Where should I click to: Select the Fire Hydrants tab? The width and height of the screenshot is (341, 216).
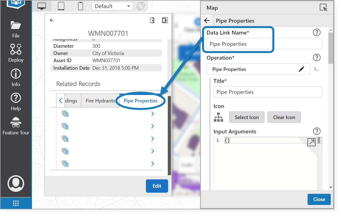click(100, 101)
